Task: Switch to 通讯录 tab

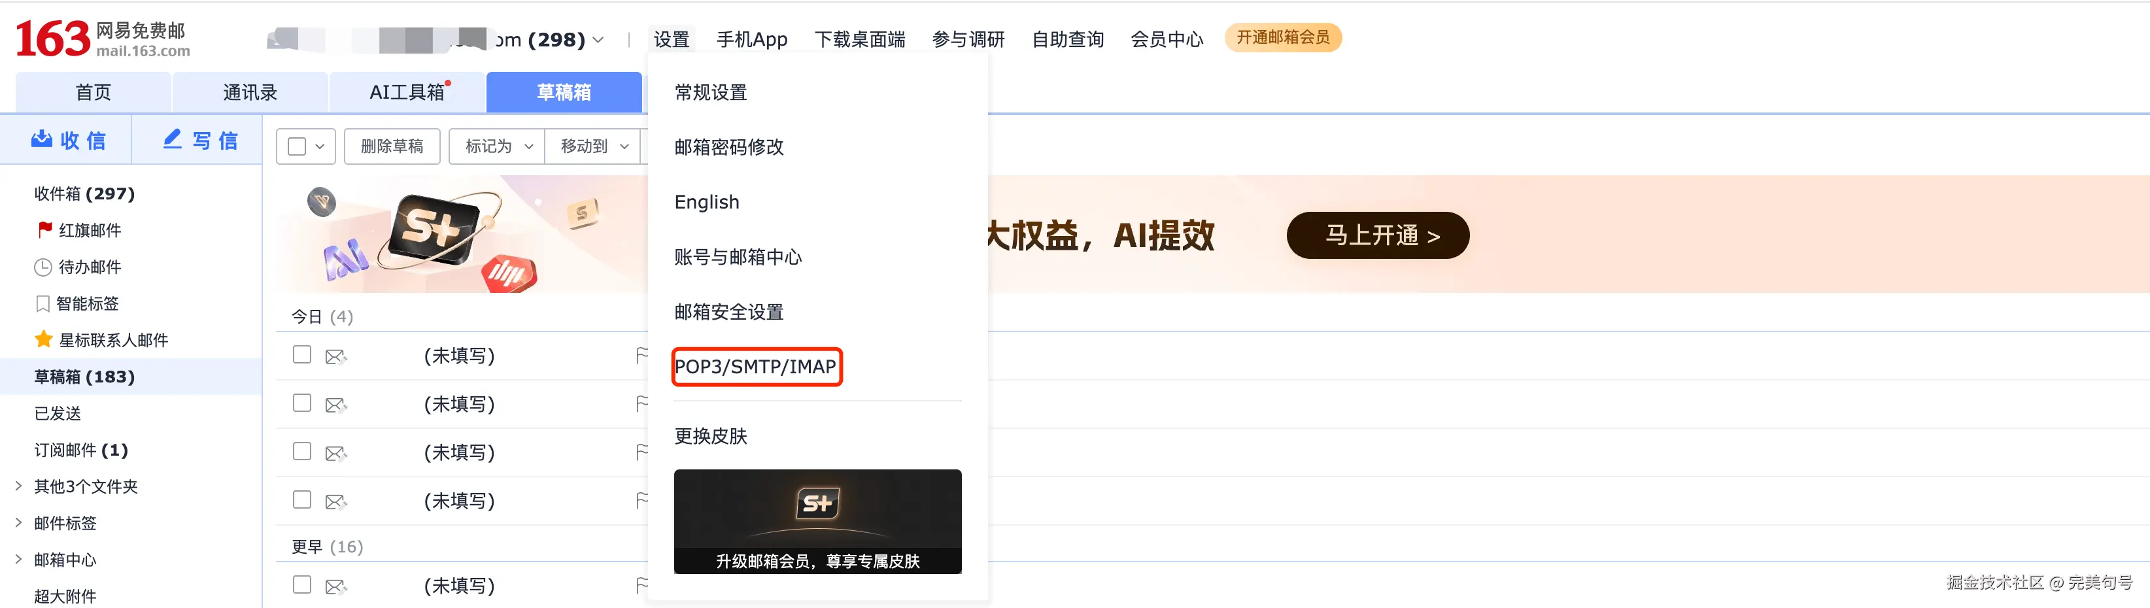Action: [250, 92]
